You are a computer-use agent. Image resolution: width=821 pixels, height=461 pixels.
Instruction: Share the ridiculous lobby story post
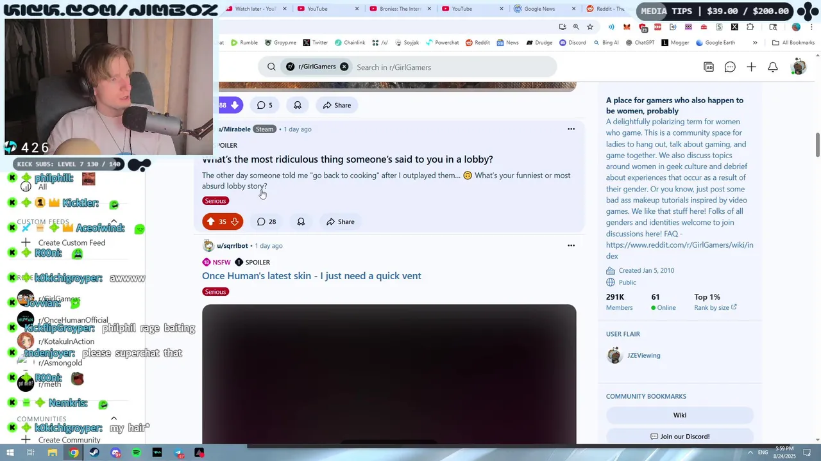coord(340,222)
